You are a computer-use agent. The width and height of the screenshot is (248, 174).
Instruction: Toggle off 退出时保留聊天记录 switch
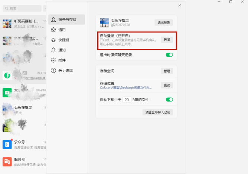coord(169,55)
